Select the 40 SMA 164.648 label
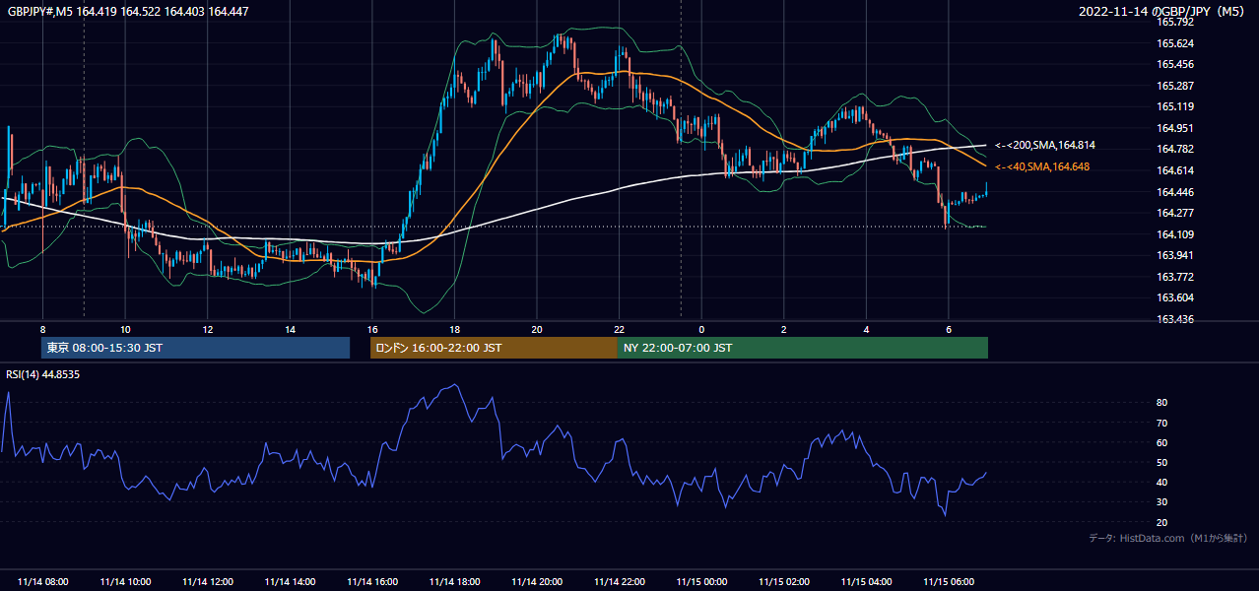 (x=1042, y=167)
